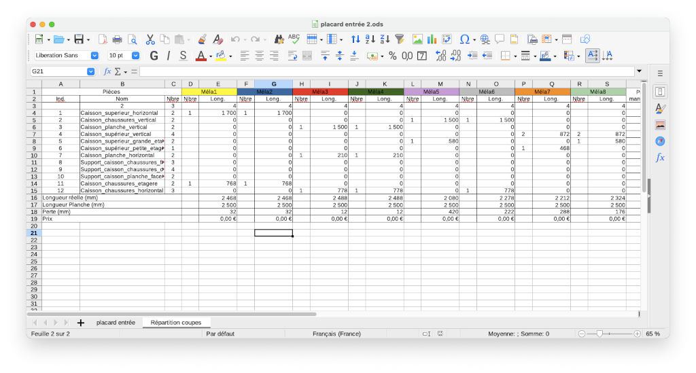Click Français (France) language status

[336, 334]
